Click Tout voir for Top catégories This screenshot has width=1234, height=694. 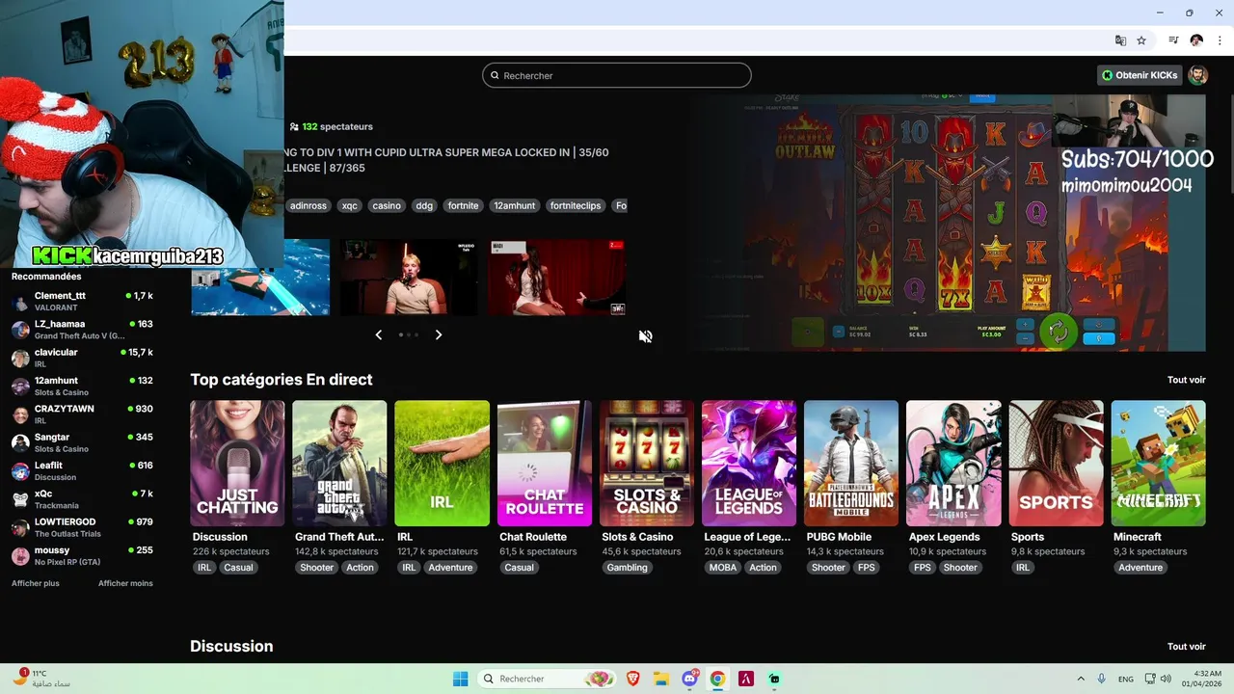(x=1186, y=380)
